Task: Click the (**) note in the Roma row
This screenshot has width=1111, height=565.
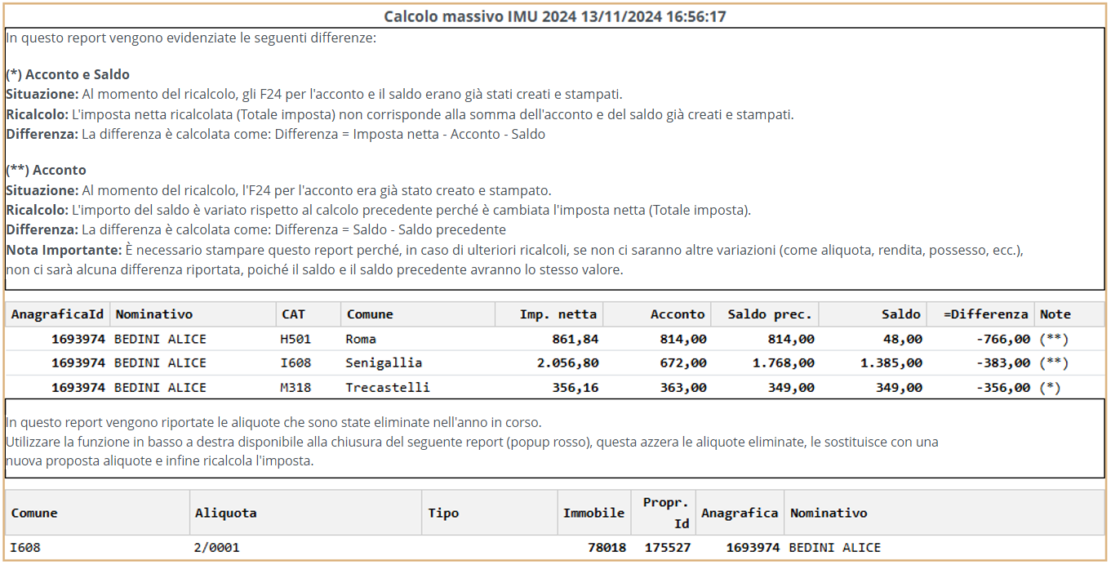Action: (1054, 339)
